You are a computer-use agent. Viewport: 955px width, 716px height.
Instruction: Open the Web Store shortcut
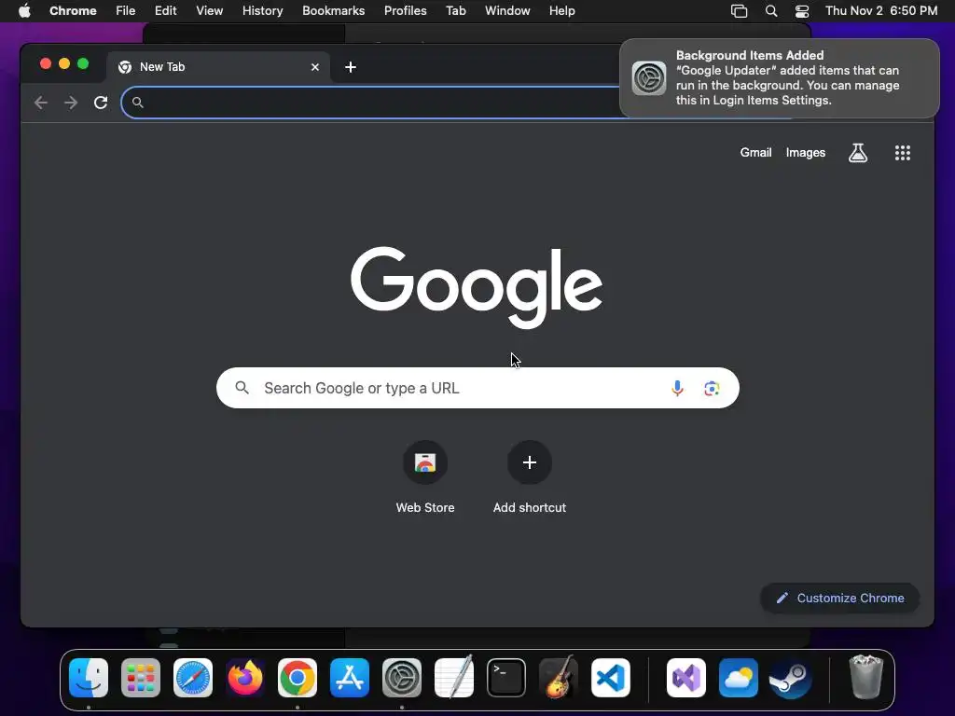(425, 477)
